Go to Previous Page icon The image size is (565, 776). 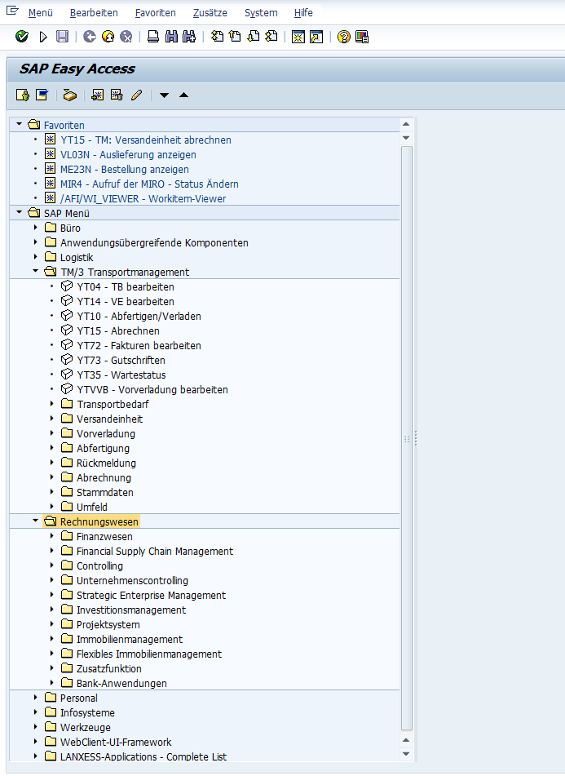click(236, 36)
